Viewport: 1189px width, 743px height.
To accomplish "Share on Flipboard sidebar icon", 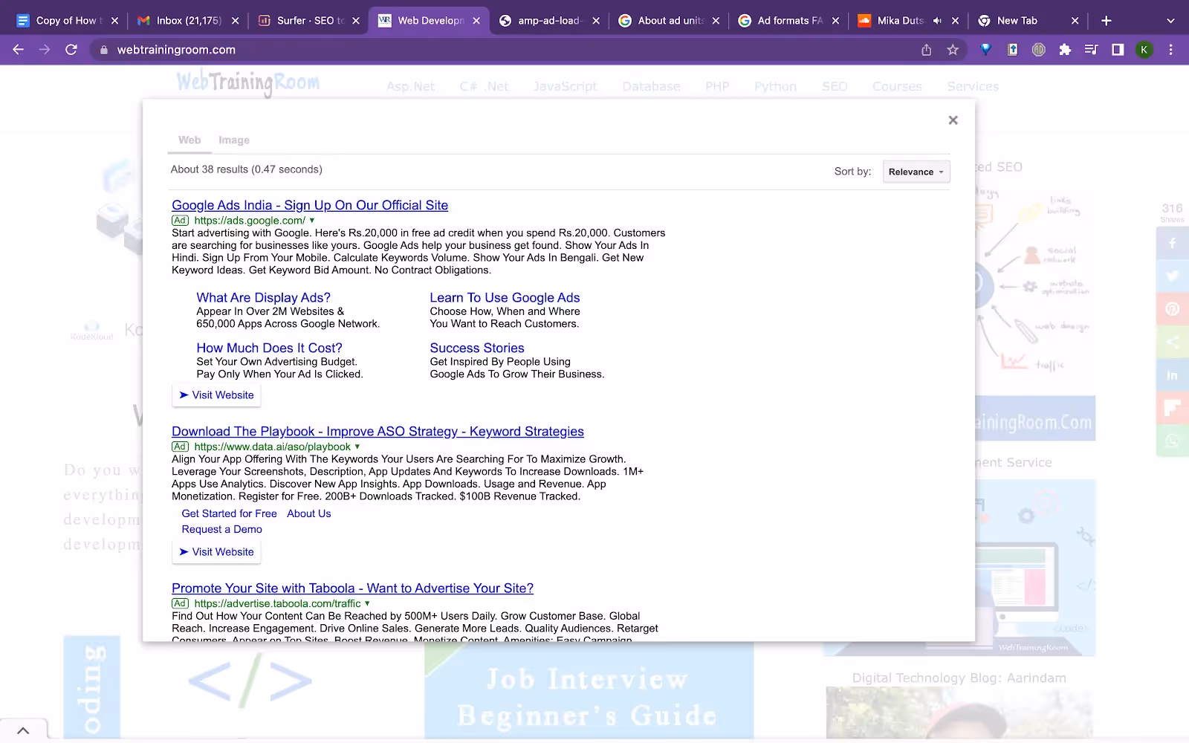I will tap(1172, 408).
